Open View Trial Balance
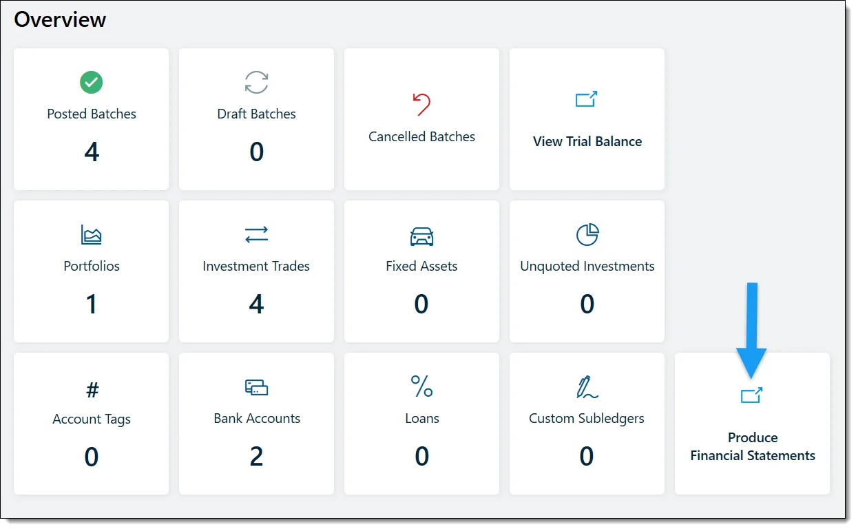The height and width of the screenshot is (529, 856). [x=587, y=141]
